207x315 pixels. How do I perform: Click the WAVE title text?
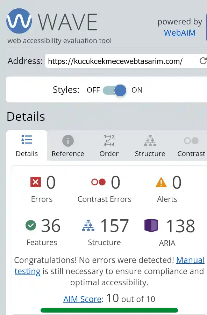67,22
